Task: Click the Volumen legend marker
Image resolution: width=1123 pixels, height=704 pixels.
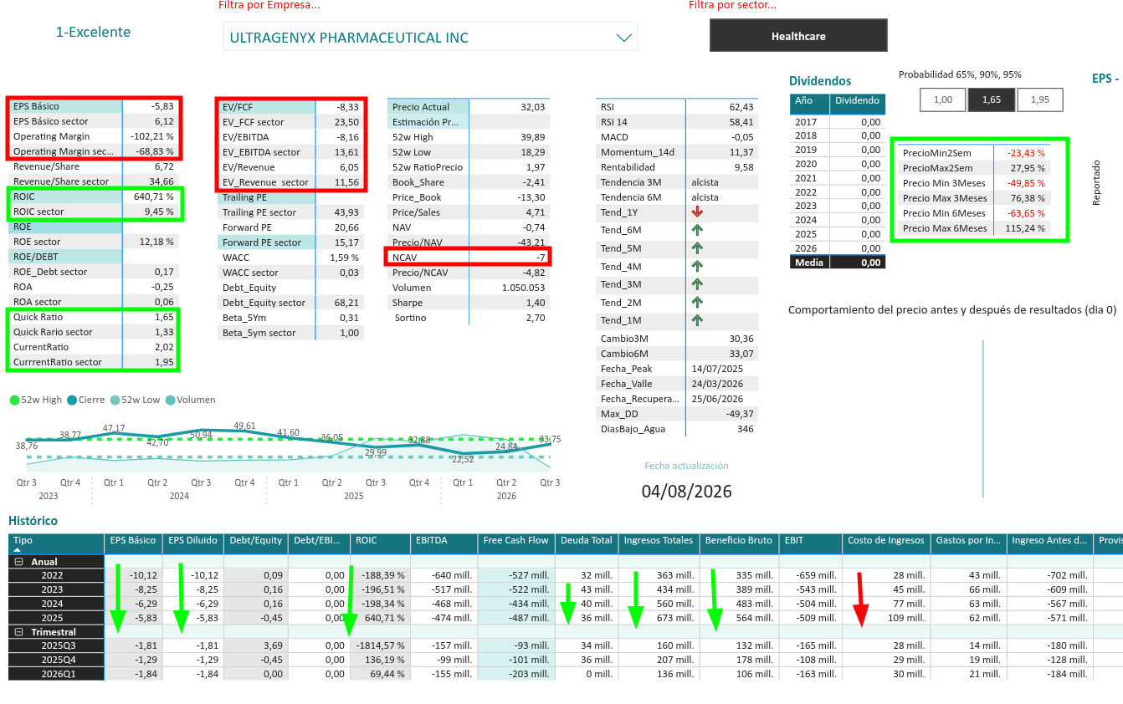Action: (x=171, y=400)
